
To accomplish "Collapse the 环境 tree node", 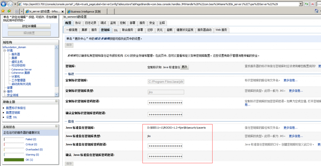I will pos(4,50).
